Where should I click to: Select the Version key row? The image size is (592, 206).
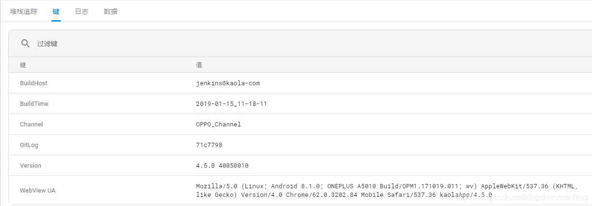30,165
